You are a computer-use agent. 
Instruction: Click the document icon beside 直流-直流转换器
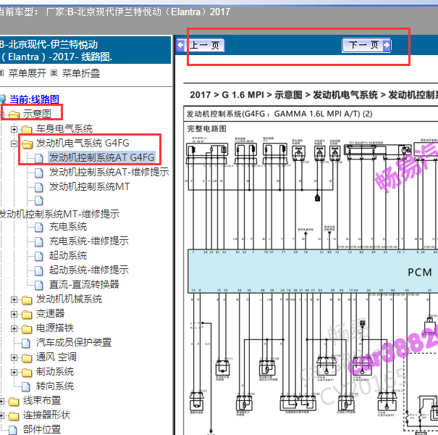pyautogui.click(x=39, y=286)
